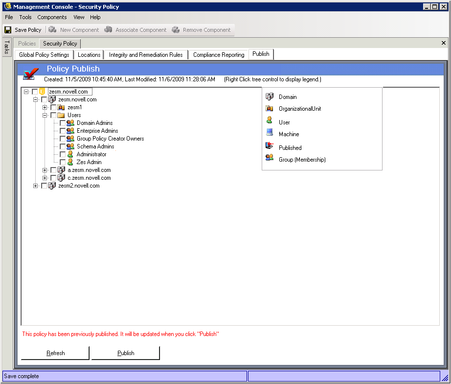Image resolution: width=451 pixels, height=384 pixels.
Task: Select the Group Policy Creator Owners row
Action: point(110,139)
